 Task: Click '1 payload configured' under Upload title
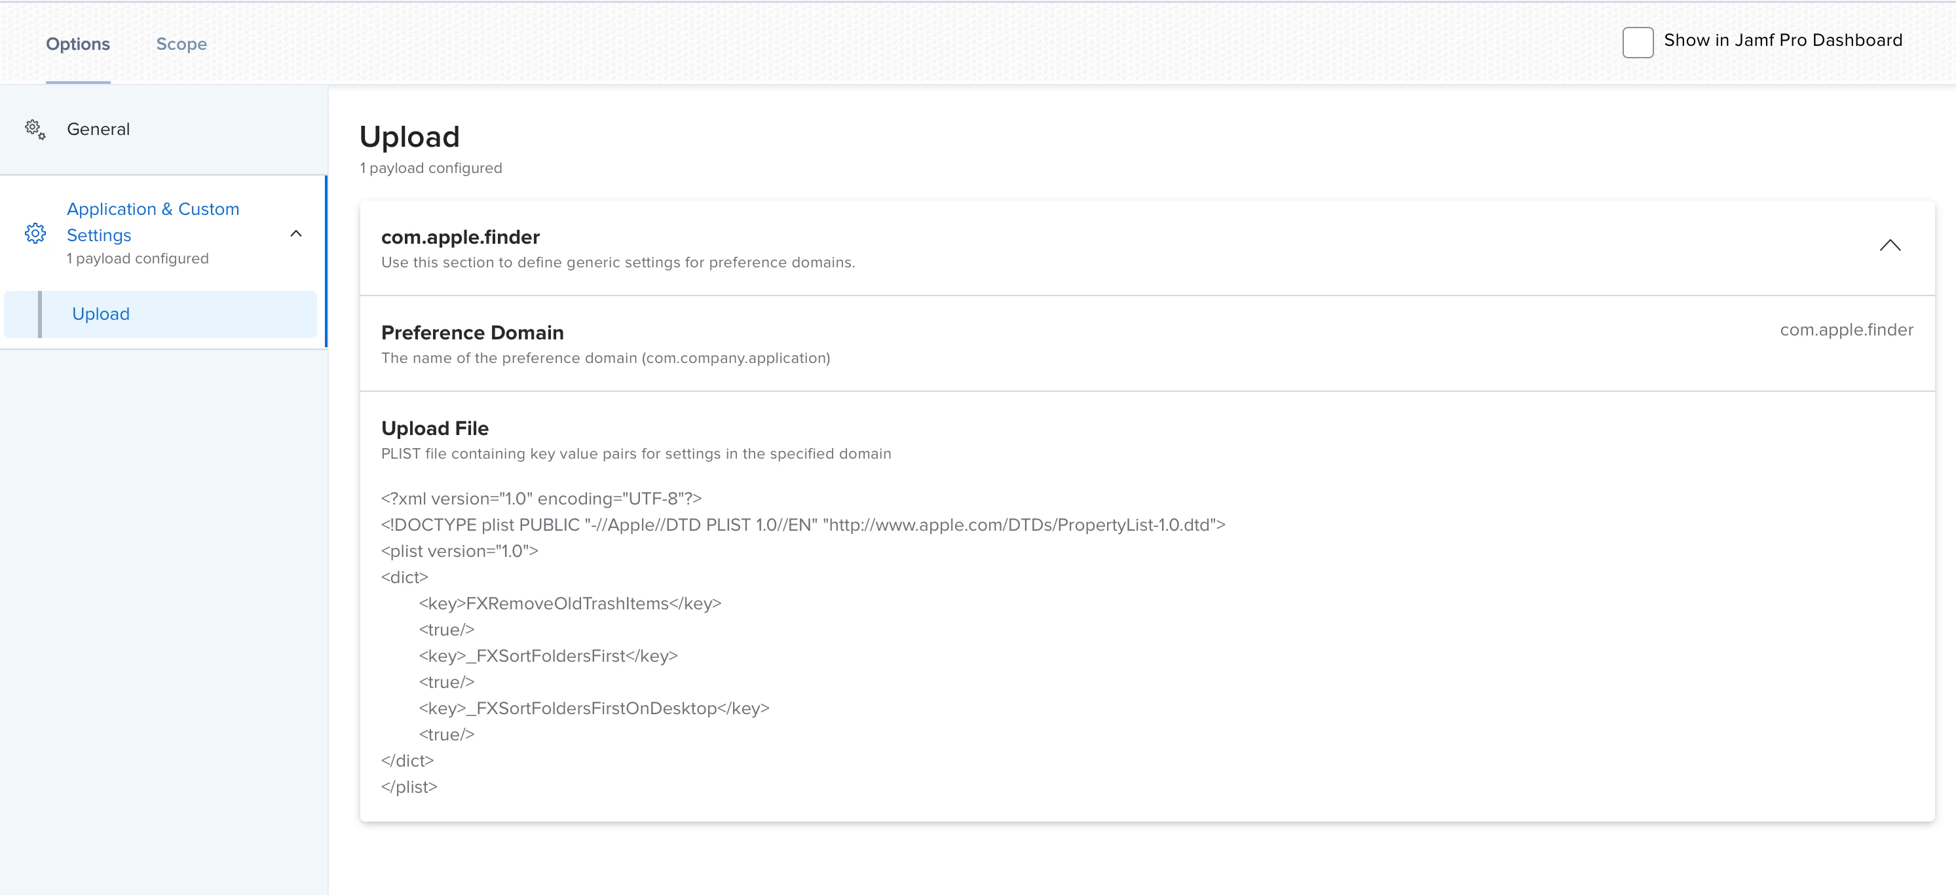(430, 168)
